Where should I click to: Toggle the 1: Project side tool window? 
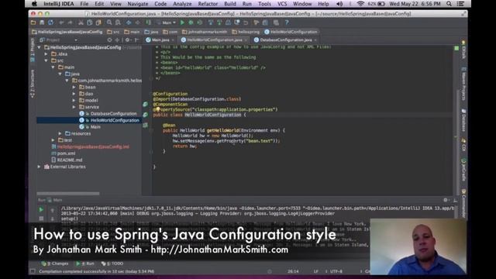[x=33, y=50]
